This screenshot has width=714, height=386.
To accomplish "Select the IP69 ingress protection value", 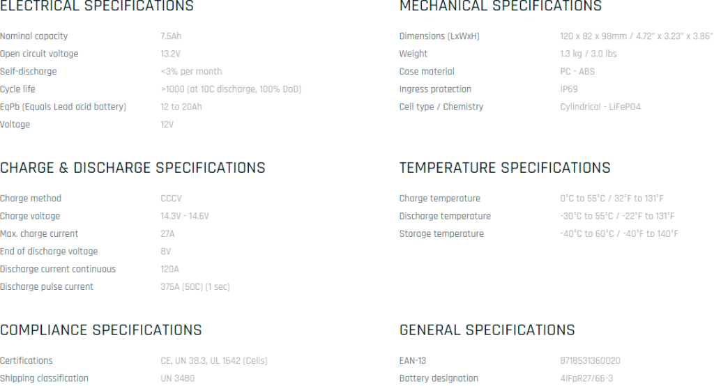I will [x=569, y=89].
